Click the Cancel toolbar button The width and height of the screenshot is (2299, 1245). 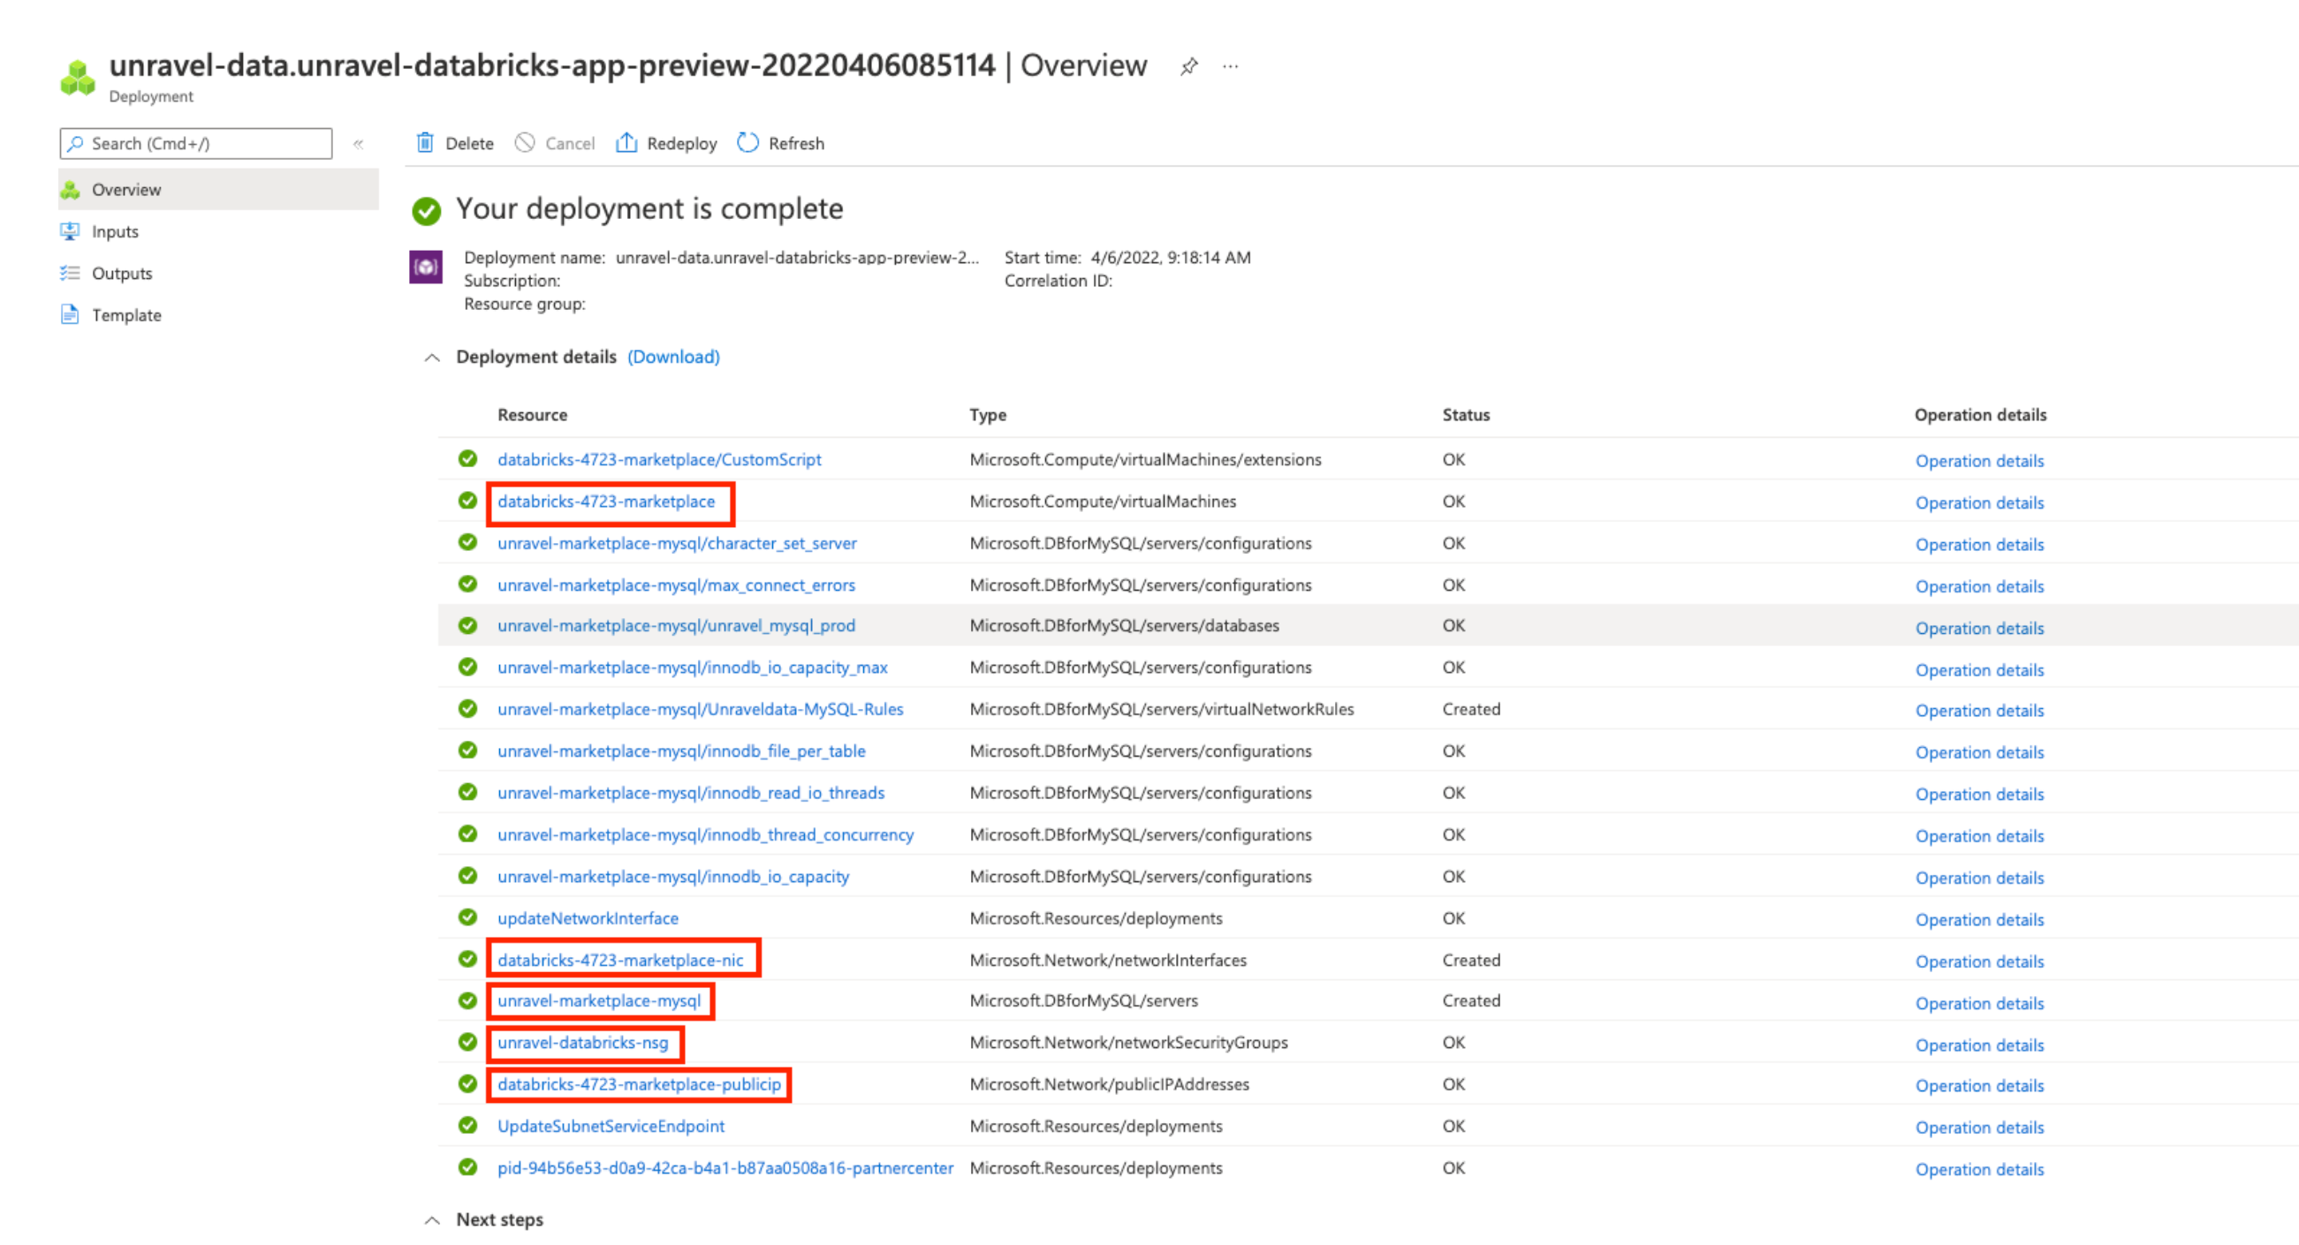click(554, 143)
